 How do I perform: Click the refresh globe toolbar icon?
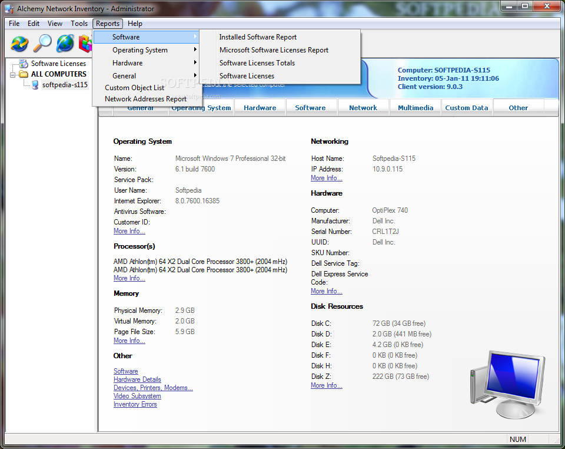tap(19, 43)
